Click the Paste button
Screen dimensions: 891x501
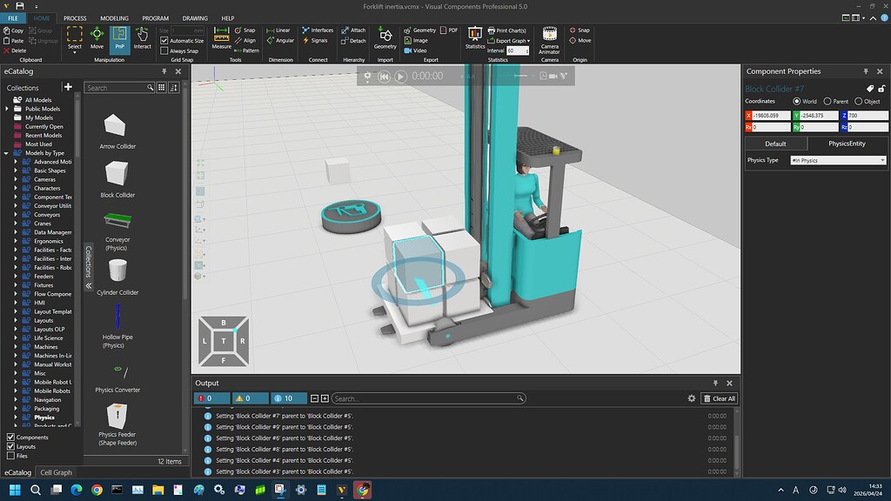click(x=14, y=40)
